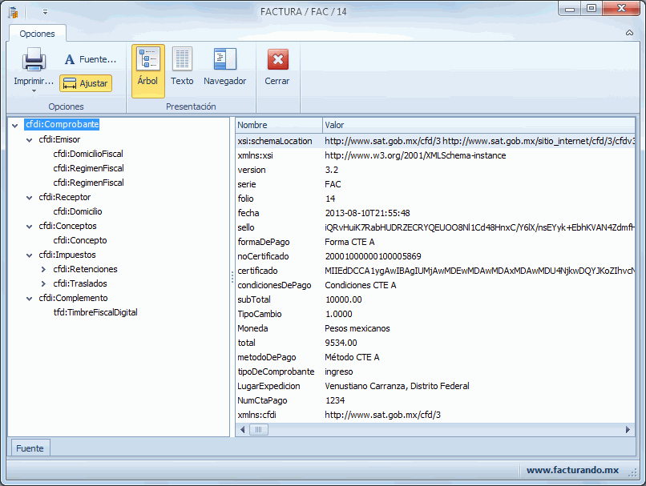Open the Opciones ribbon tab

point(37,34)
